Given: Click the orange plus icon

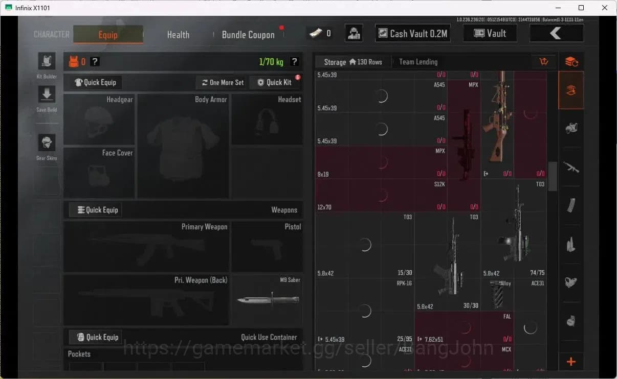Looking at the screenshot, I should 571,362.
